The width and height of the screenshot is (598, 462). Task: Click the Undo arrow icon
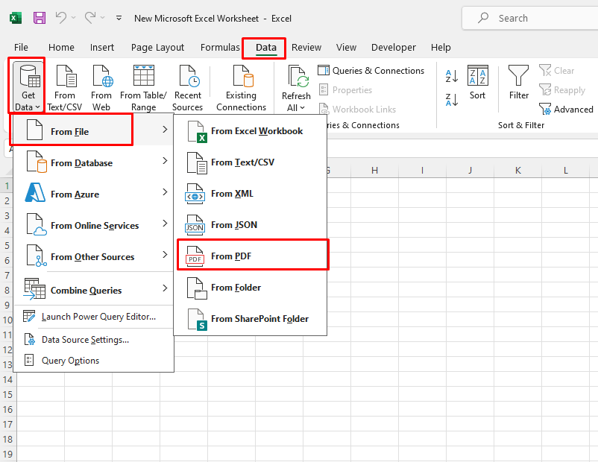point(60,18)
